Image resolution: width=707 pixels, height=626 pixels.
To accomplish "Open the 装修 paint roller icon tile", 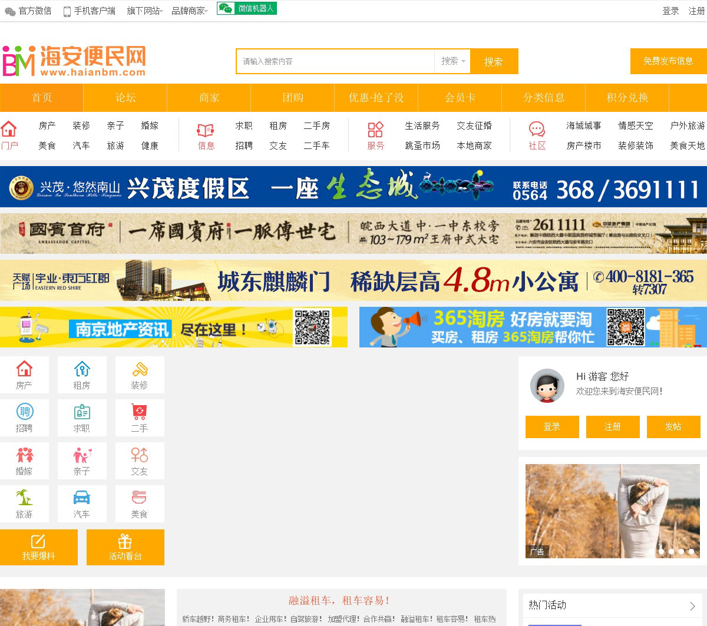I will [140, 375].
